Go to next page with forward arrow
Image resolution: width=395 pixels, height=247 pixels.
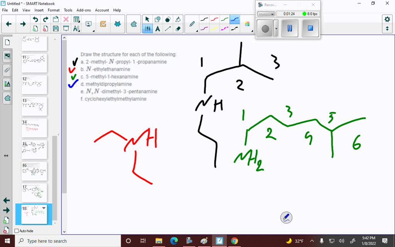click(23, 24)
